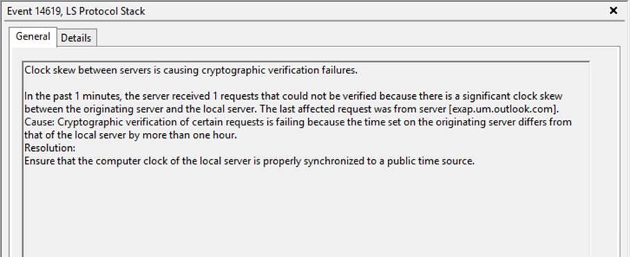Screen dimensions: 630x257
Task: Click 'that of the local server' line start
Action: [75, 135]
